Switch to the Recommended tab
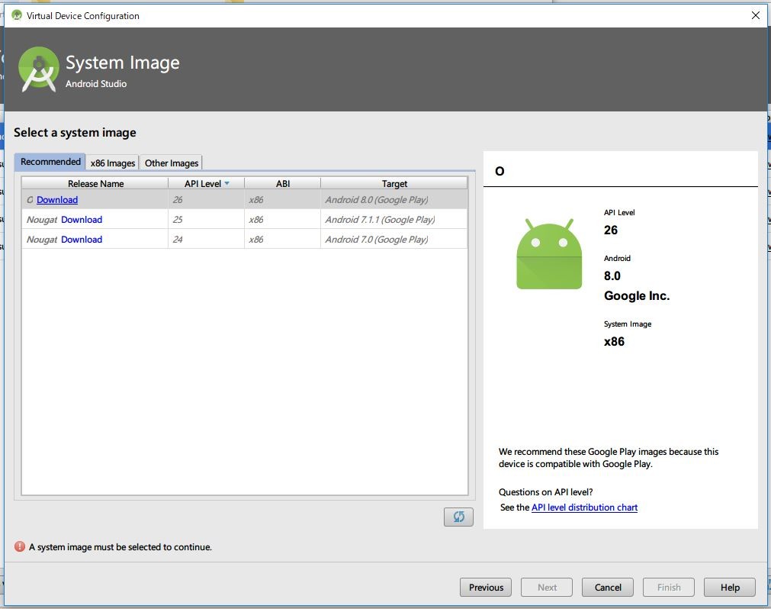Viewport: 771px width, 609px height. coord(50,162)
